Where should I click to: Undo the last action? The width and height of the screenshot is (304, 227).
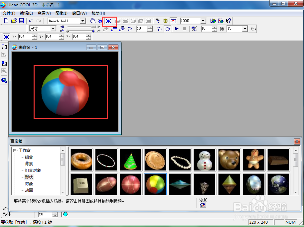(31, 21)
